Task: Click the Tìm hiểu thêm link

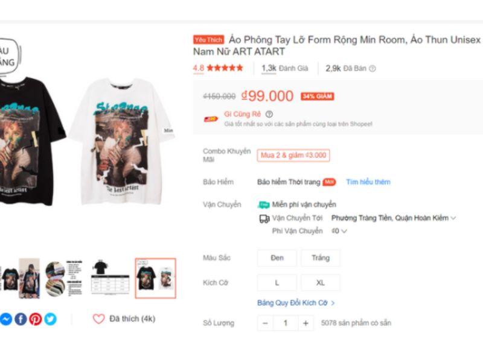Action: click(368, 182)
